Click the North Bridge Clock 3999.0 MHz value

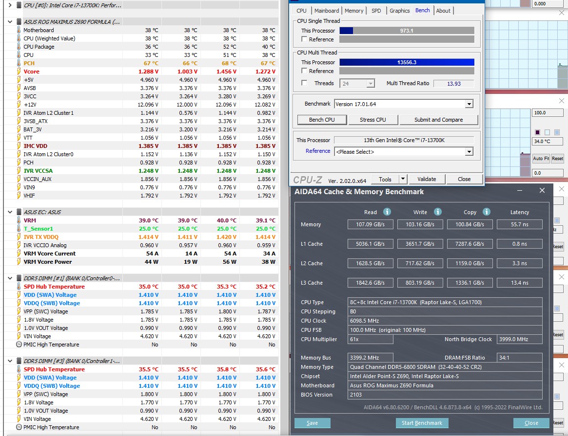[519, 339]
